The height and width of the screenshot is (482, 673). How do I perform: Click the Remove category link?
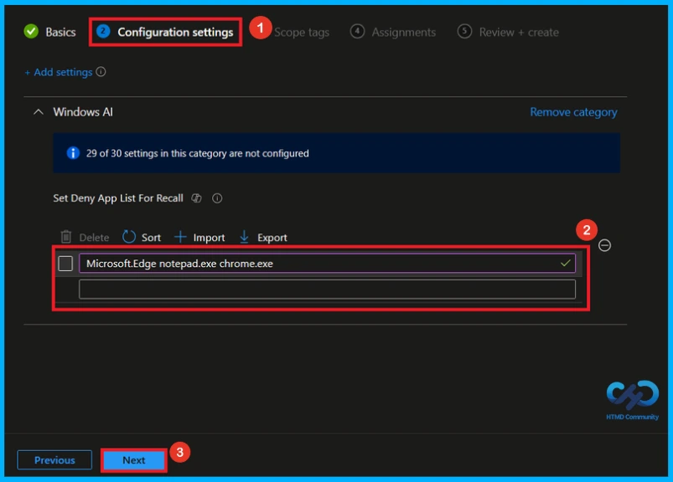point(573,112)
